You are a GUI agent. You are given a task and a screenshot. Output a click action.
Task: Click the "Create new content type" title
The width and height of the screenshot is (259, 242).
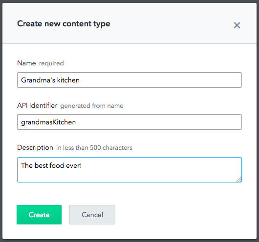[64, 24]
